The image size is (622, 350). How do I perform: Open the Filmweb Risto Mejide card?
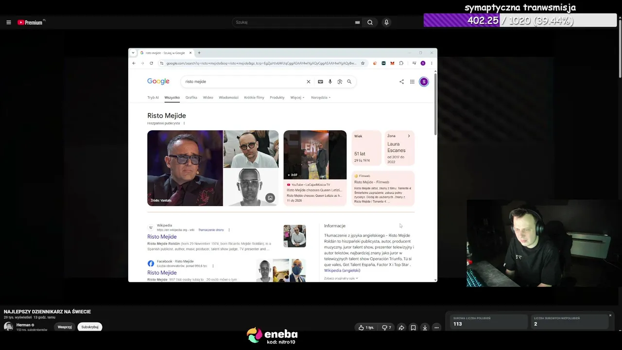(383, 188)
